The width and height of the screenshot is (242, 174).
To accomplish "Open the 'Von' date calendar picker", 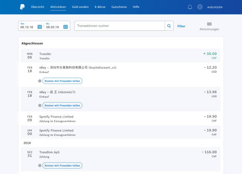I will [40, 27].
